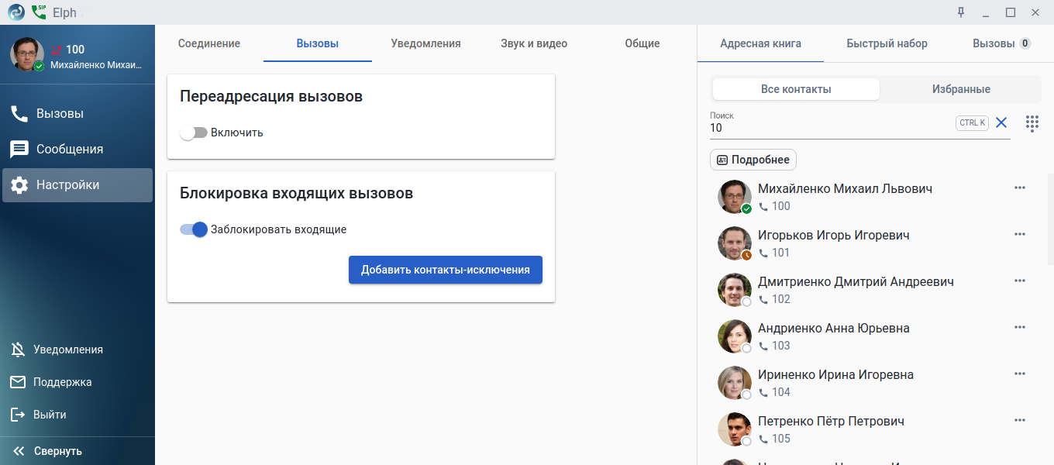Click the Elph logo icon in title bar
Viewport: 1054px width, 465px height.
[x=16, y=12]
